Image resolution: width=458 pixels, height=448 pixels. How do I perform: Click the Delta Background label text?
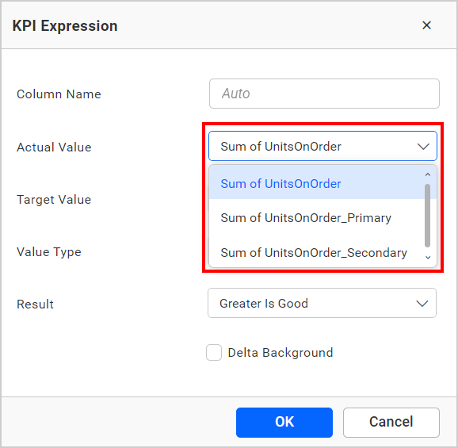click(281, 353)
